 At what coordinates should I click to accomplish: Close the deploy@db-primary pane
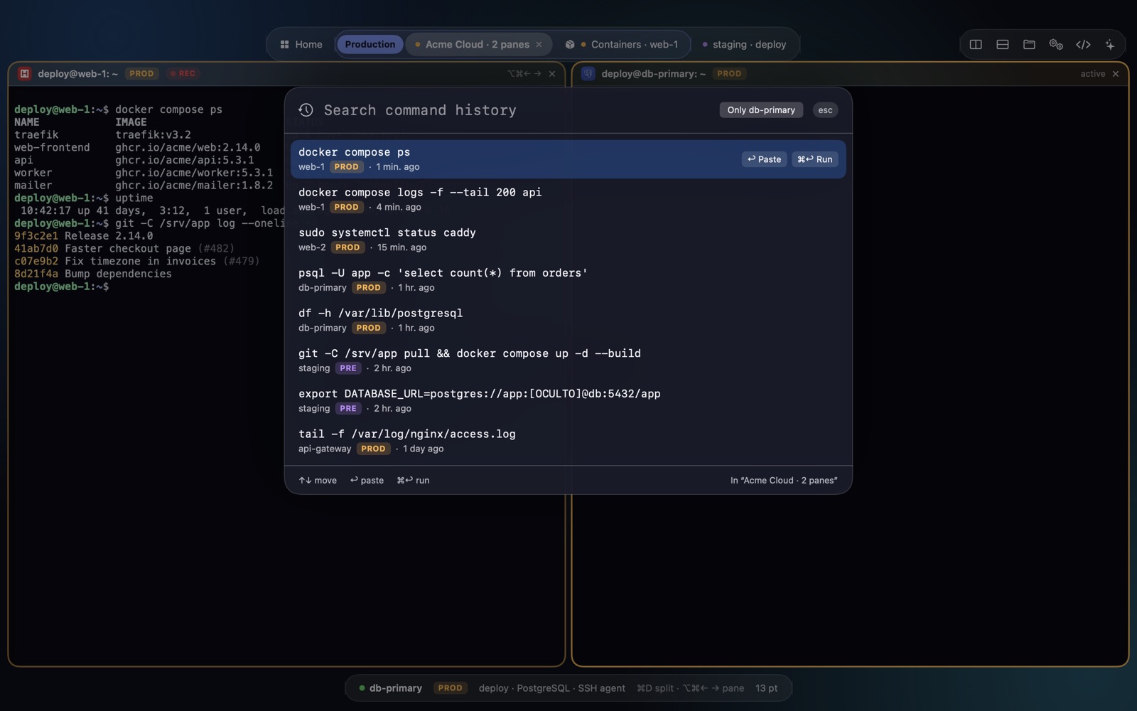point(1116,74)
